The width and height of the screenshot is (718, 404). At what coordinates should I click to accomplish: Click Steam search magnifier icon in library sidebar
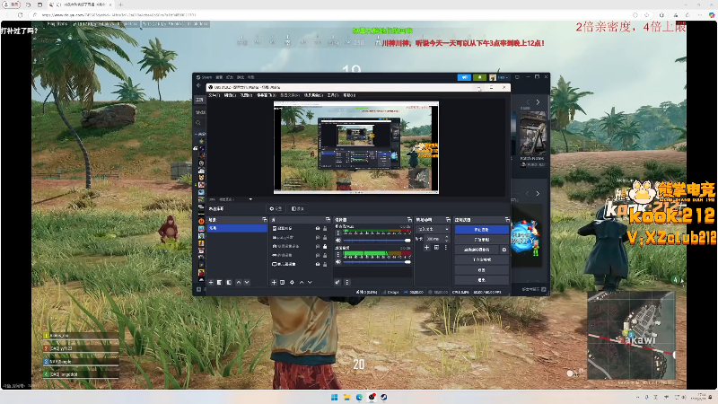(198, 123)
